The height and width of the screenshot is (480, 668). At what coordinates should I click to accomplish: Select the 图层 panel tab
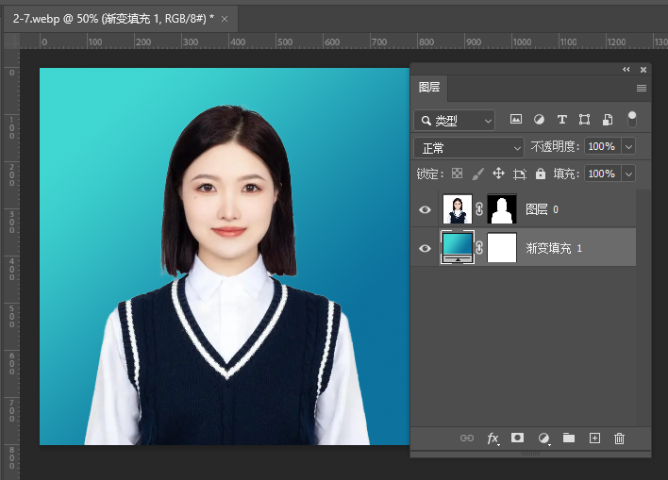tap(429, 88)
